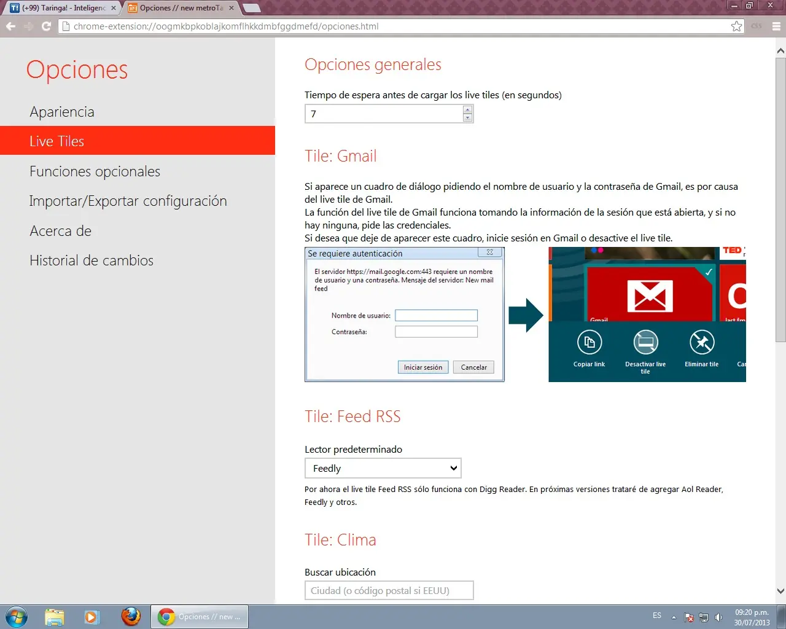Open Windows Explorer folder in taskbar
This screenshot has height=629, width=786.
point(55,617)
